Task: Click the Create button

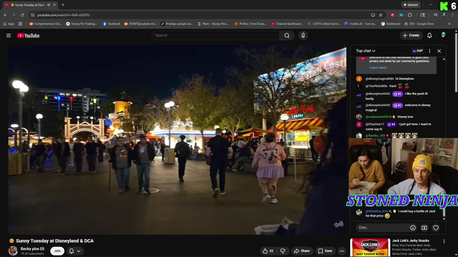Action: point(411,35)
